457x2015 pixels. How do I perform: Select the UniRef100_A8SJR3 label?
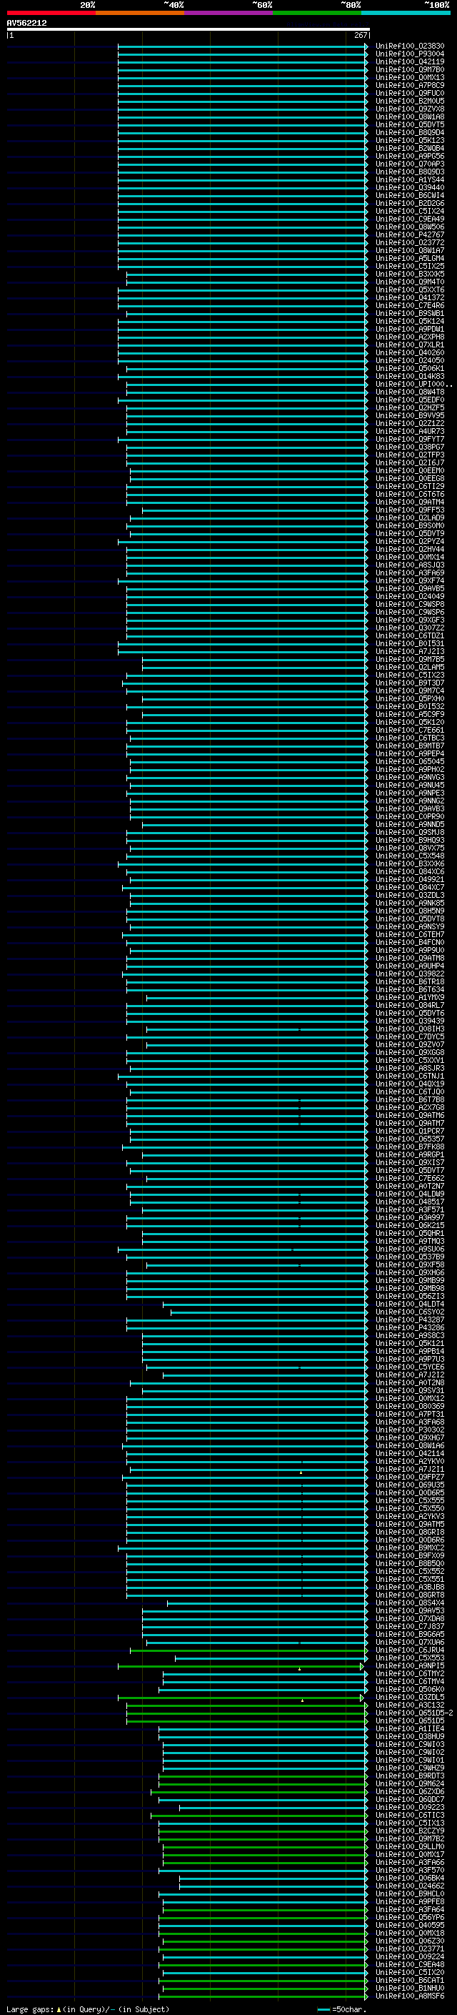(x=409, y=1069)
